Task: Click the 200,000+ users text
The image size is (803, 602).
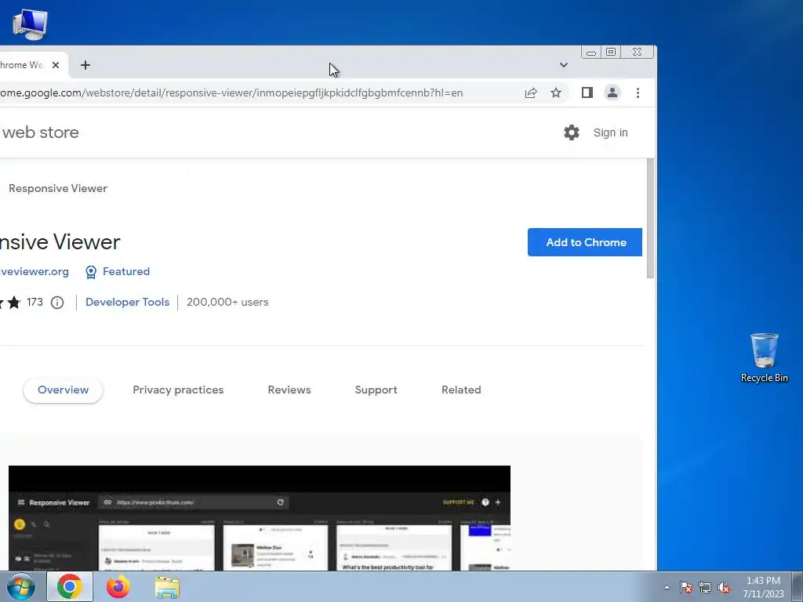Action: 227,302
